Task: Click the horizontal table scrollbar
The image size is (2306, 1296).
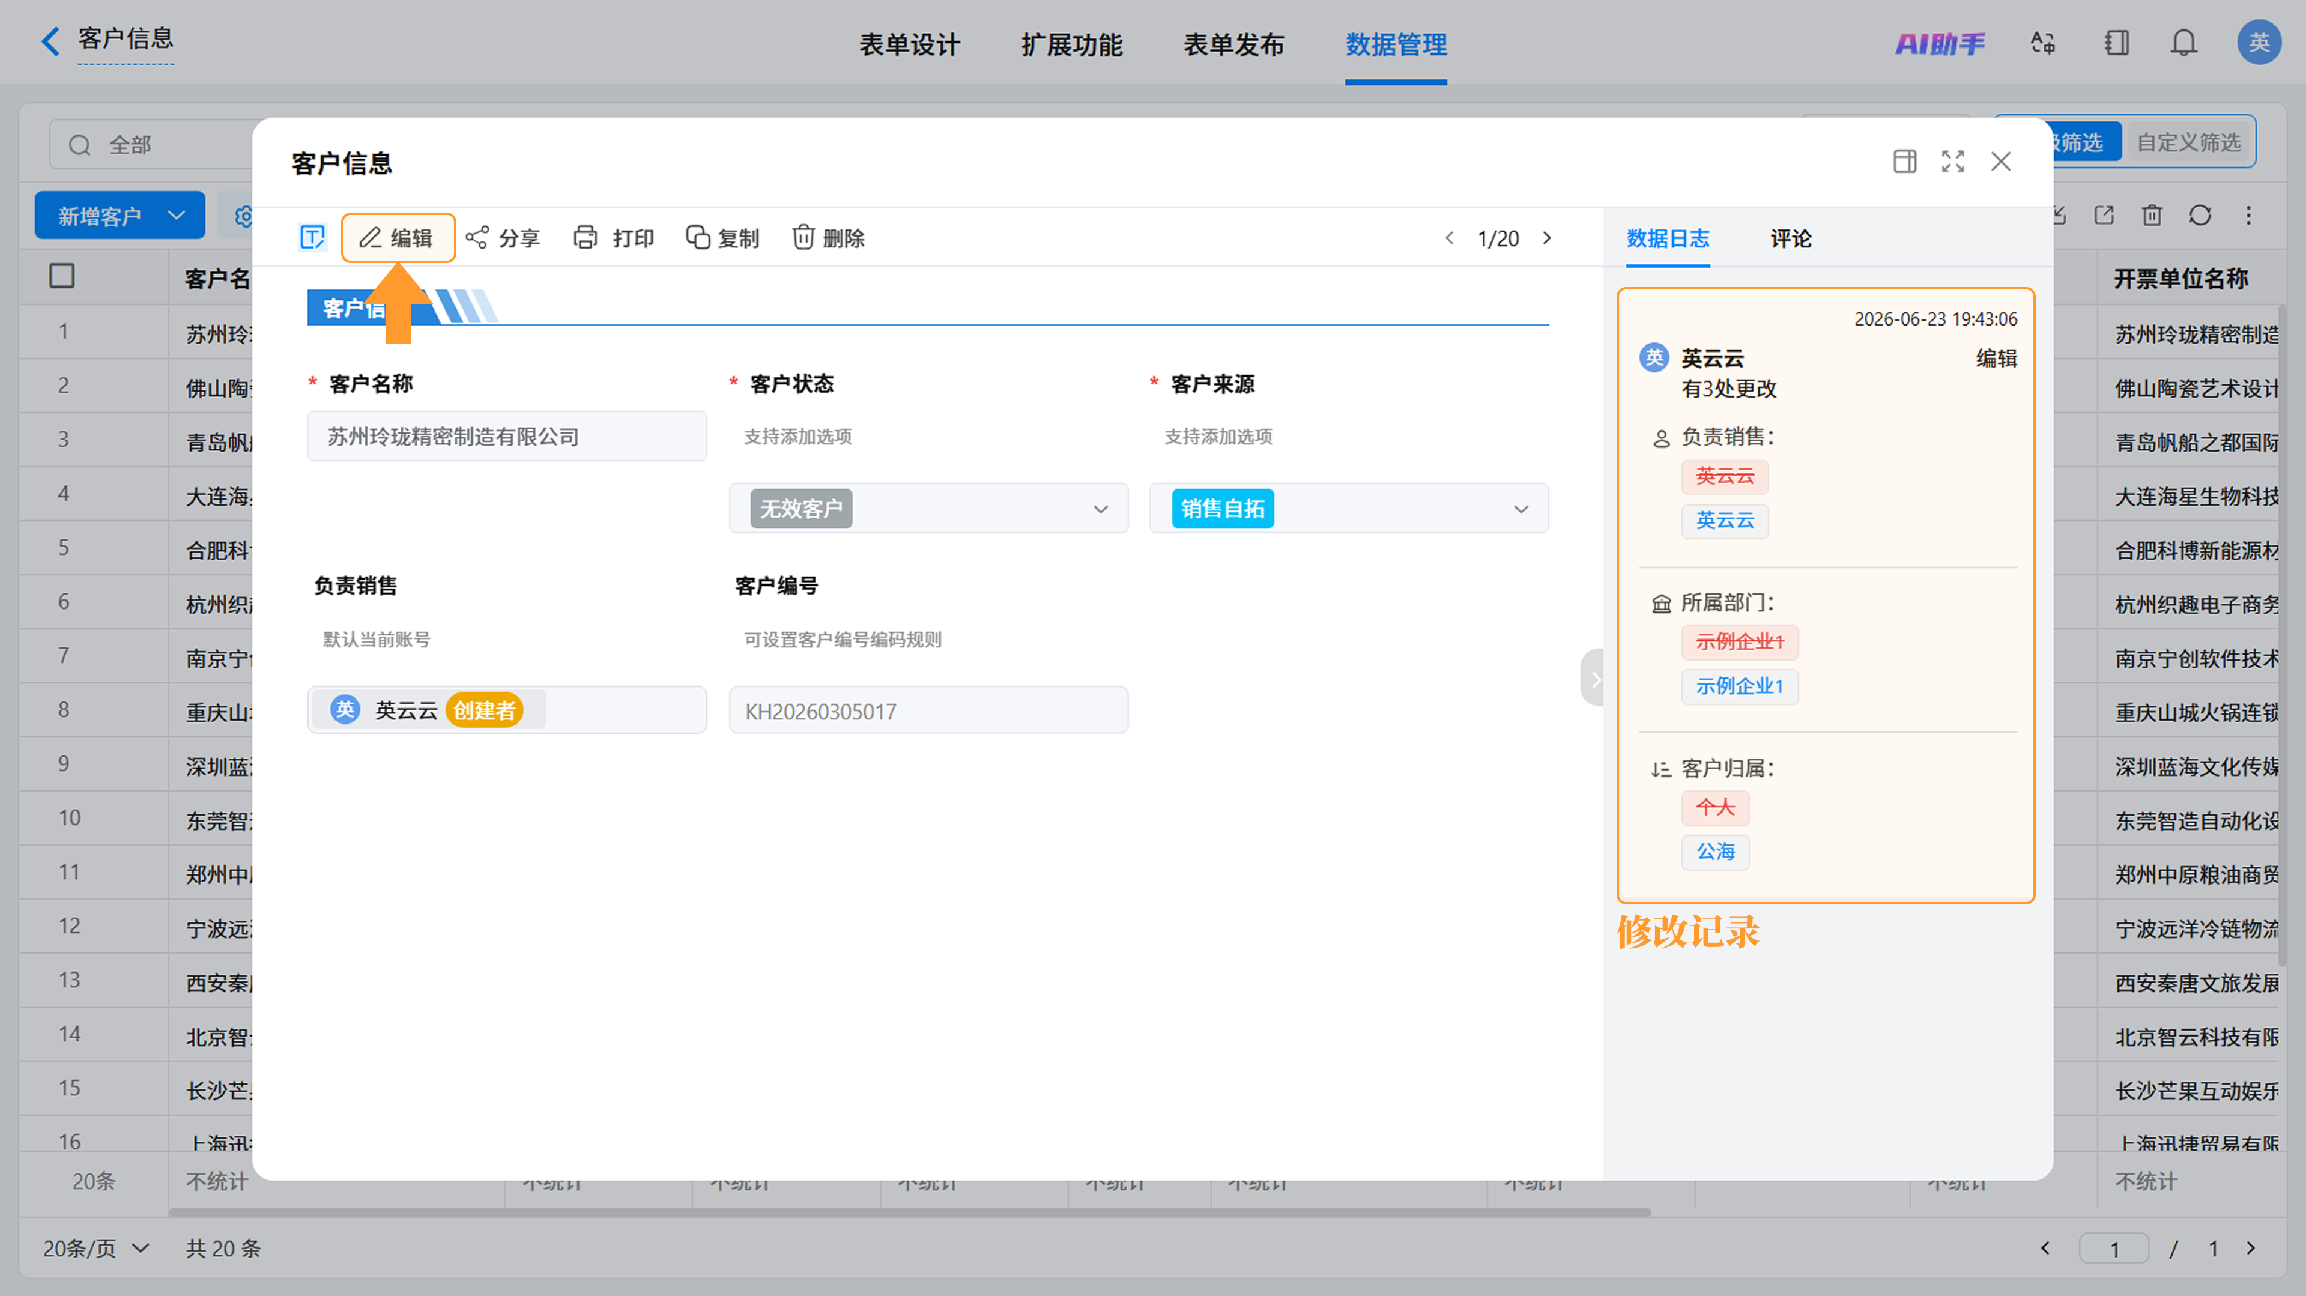Action: tap(910, 1212)
